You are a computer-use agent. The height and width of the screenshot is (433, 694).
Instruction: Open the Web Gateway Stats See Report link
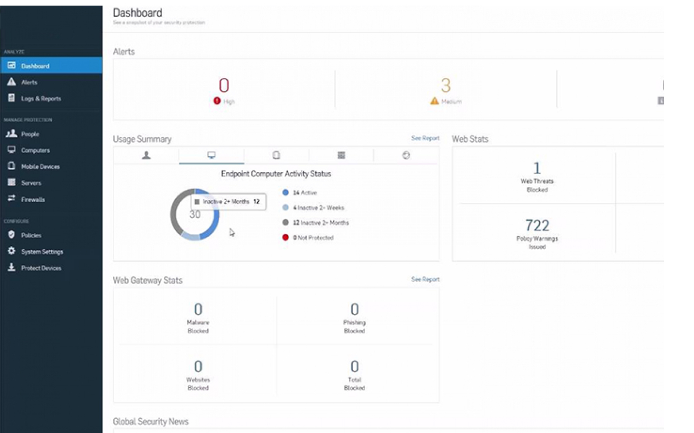425,279
